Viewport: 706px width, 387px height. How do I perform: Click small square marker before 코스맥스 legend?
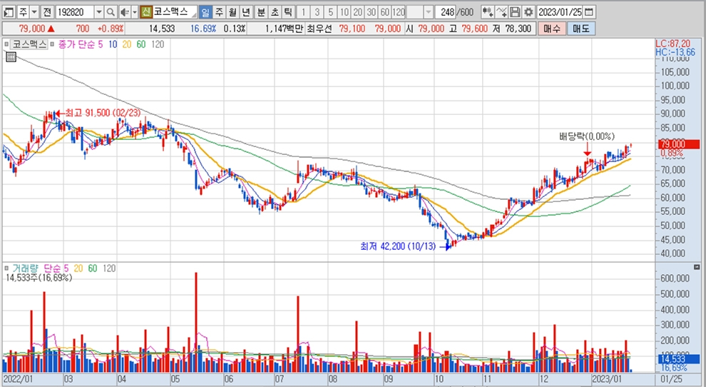pos(6,44)
